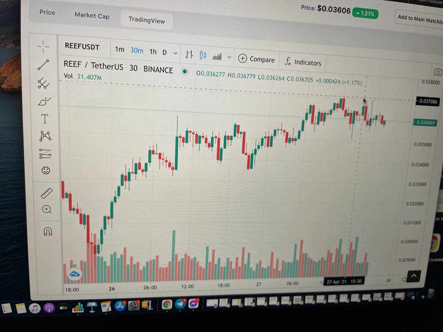
Task: Select the trend line drawing tool
Action: point(44,65)
